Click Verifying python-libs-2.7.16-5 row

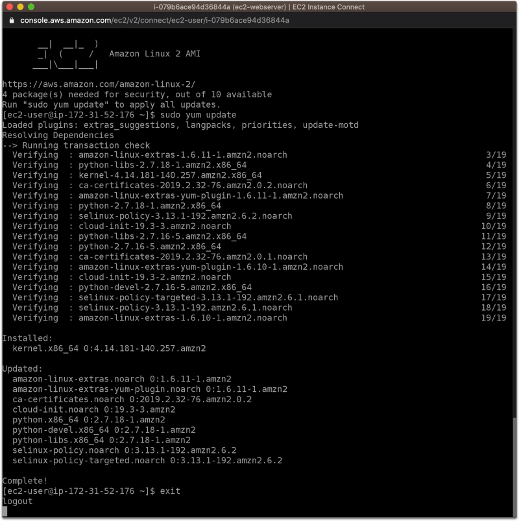coord(259,236)
